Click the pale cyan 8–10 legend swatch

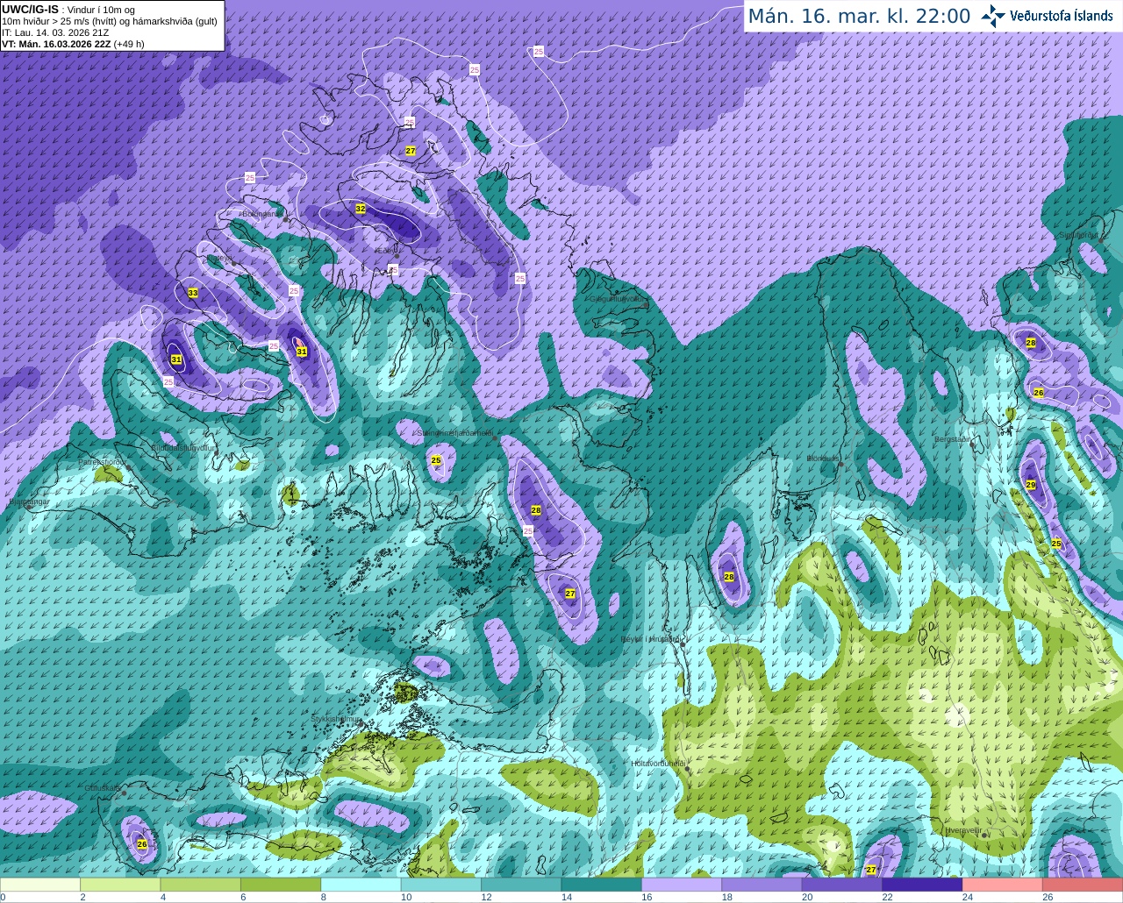(x=361, y=885)
